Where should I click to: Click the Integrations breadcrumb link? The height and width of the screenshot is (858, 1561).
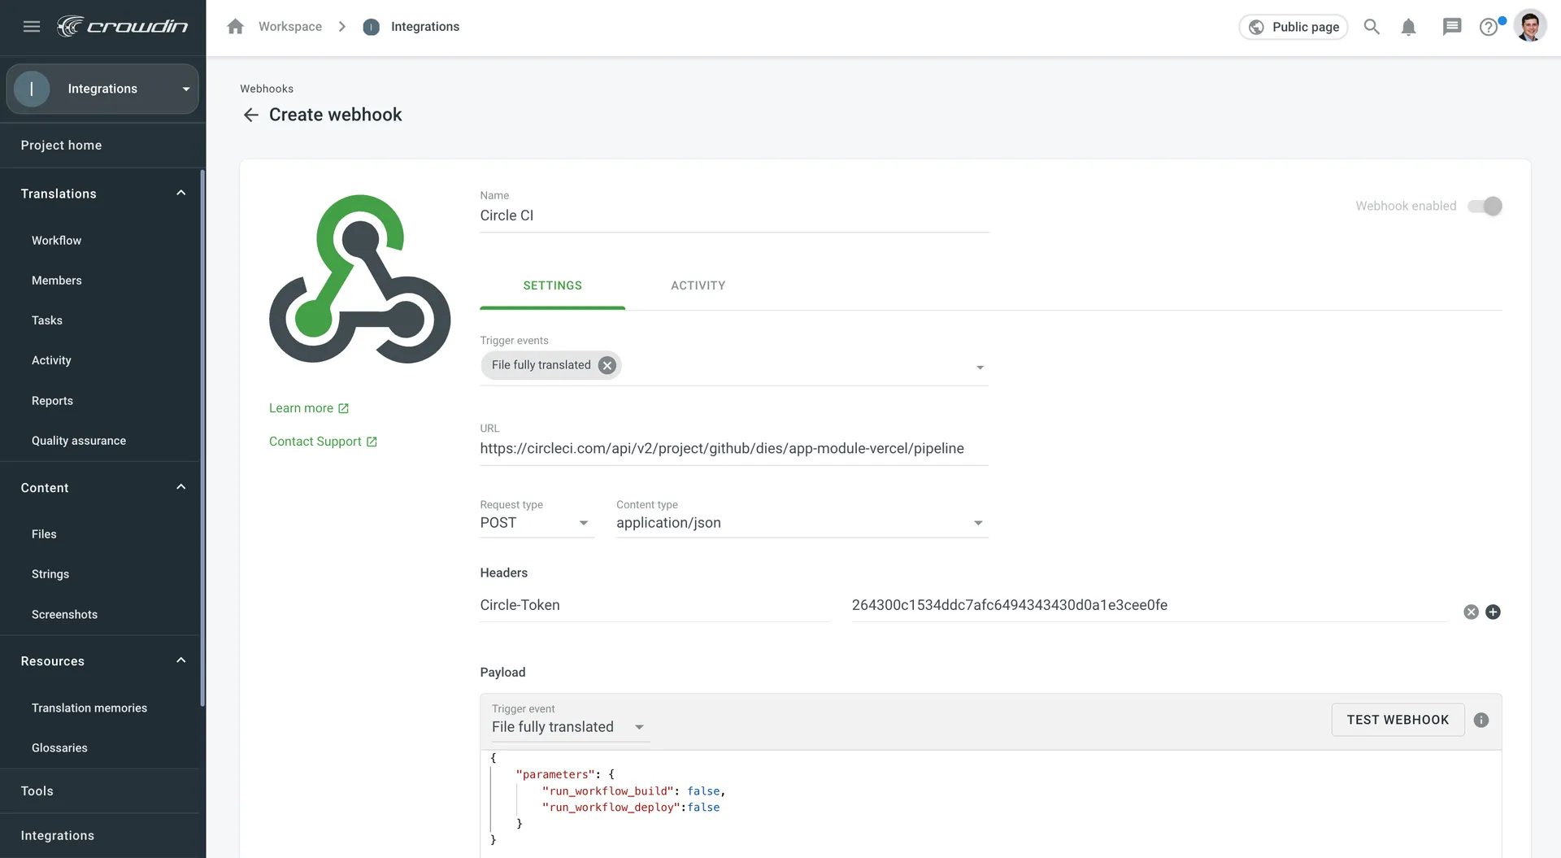(425, 27)
